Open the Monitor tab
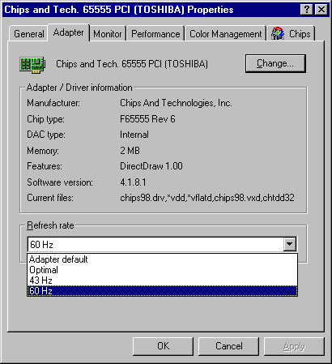 pyautogui.click(x=108, y=34)
